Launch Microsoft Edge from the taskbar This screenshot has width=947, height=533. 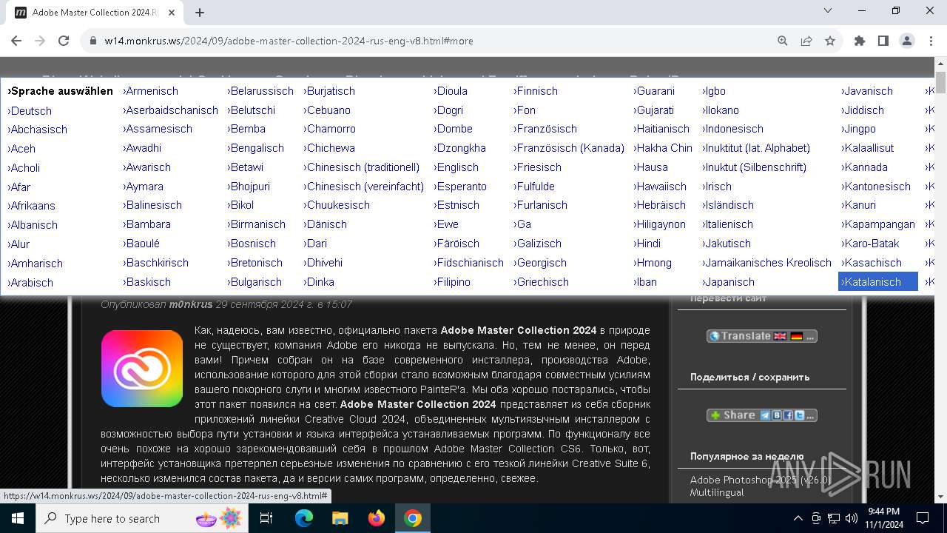click(x=304, y=518)
